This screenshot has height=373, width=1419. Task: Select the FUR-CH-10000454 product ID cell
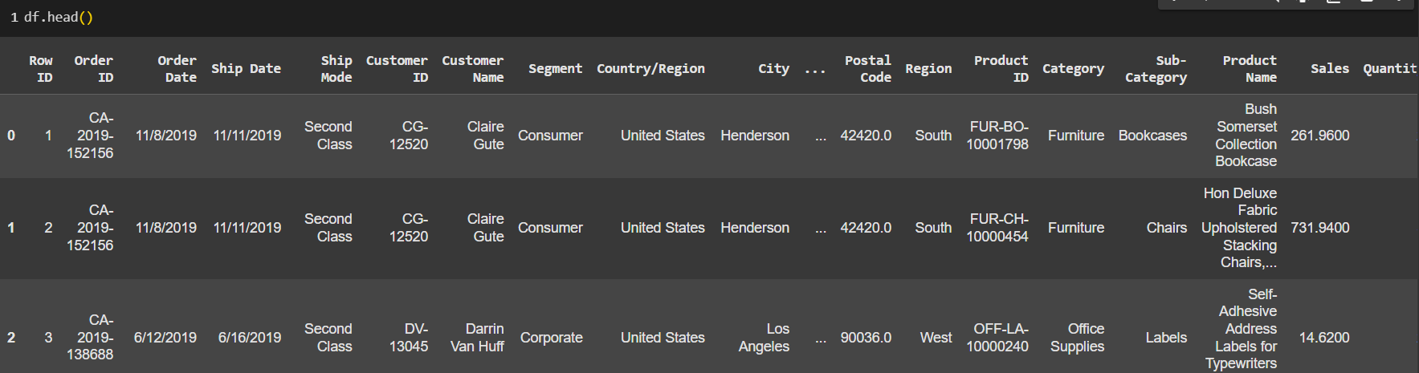pyautogui.click(x=997, y=228)
